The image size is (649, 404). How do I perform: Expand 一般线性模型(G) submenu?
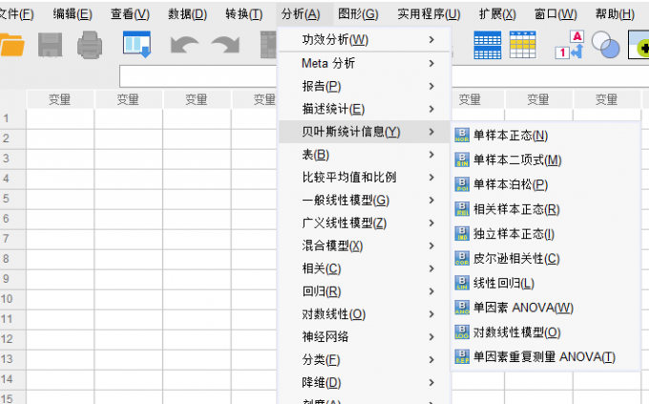pyautogui.click(x=365, y=201)
